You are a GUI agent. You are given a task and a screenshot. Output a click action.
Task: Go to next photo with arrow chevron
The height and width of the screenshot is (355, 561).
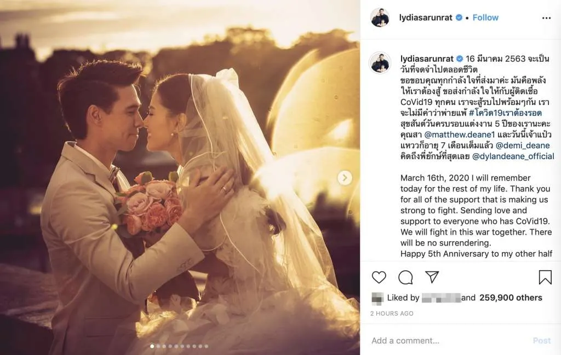click(x=345, y=177)
